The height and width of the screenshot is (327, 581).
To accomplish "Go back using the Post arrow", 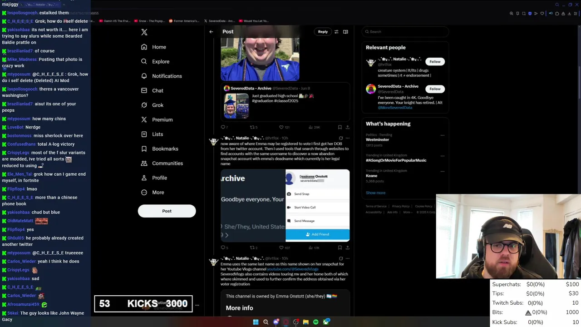I will pyautogui.click(x=211, y=32).
